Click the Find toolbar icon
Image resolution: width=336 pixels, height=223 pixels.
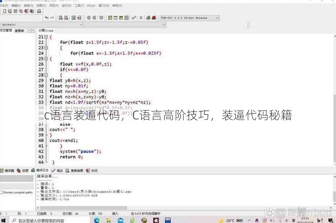61,18
